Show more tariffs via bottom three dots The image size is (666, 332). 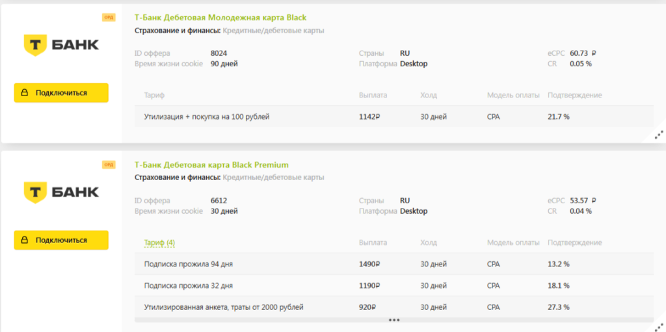click(393, 320)
